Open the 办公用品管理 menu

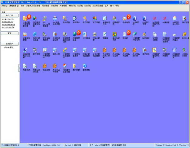[x=98, y=6]
